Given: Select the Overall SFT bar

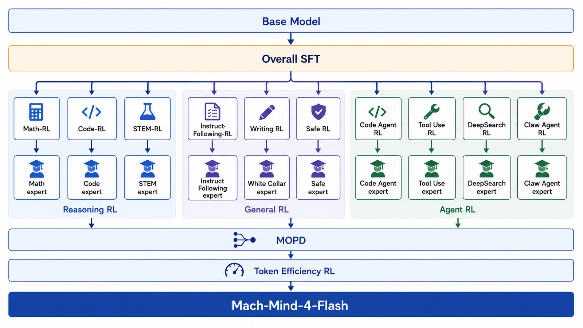Looking at the screenshot, I should click(x=291, y=58).
